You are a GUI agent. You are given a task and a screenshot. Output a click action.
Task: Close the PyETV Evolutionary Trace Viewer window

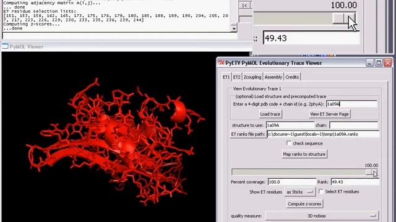coord(388,63)
